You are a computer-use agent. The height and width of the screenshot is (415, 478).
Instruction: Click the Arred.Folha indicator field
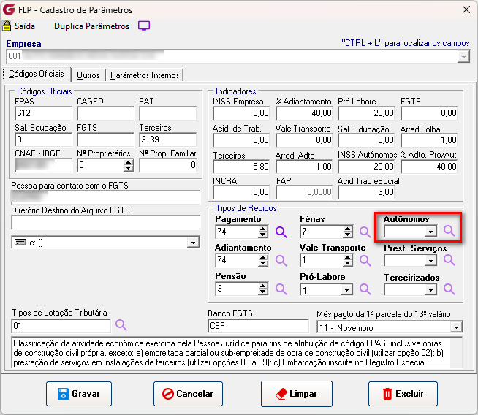pyautogui.click(x=429, y=140)
